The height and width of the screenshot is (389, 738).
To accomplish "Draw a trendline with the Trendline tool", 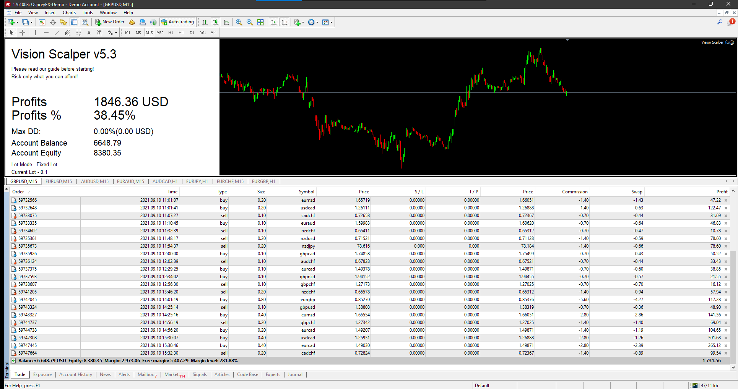I will tap(57, 33).
